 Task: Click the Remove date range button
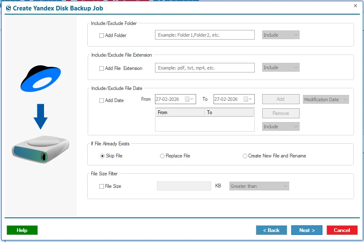[x=280, y=113]
